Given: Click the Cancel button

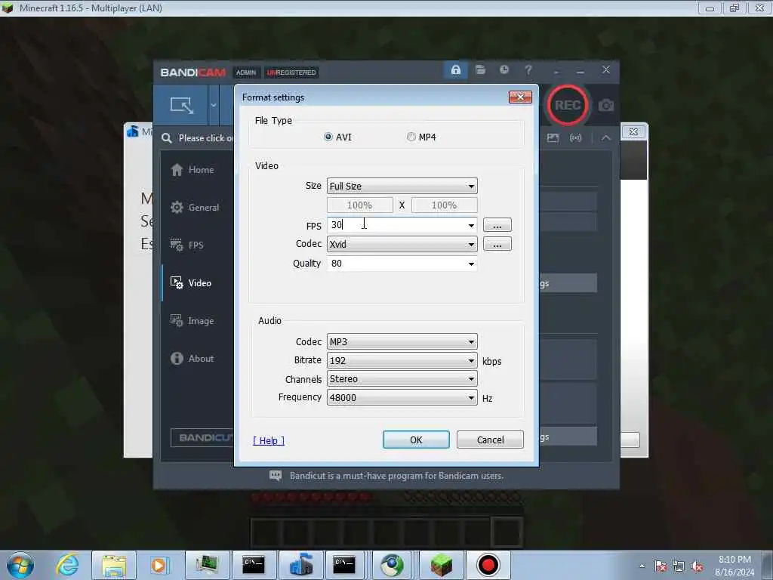Looking at the screenshot, I should pos(490,440).
